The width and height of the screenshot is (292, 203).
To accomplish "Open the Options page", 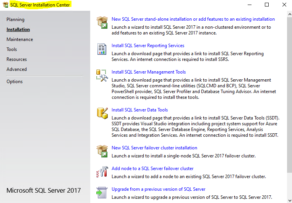I will coord(15,82).
